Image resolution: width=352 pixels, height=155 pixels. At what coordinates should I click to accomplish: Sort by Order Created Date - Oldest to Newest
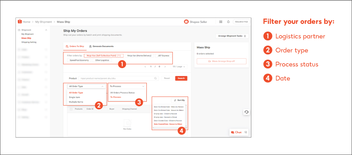(x=168, y=121)
